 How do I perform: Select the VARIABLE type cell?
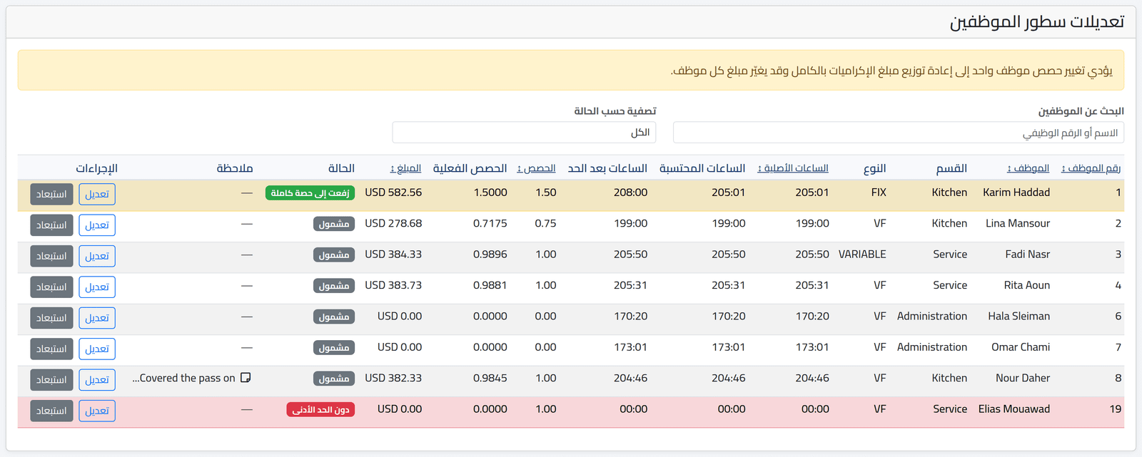[862, 254]
